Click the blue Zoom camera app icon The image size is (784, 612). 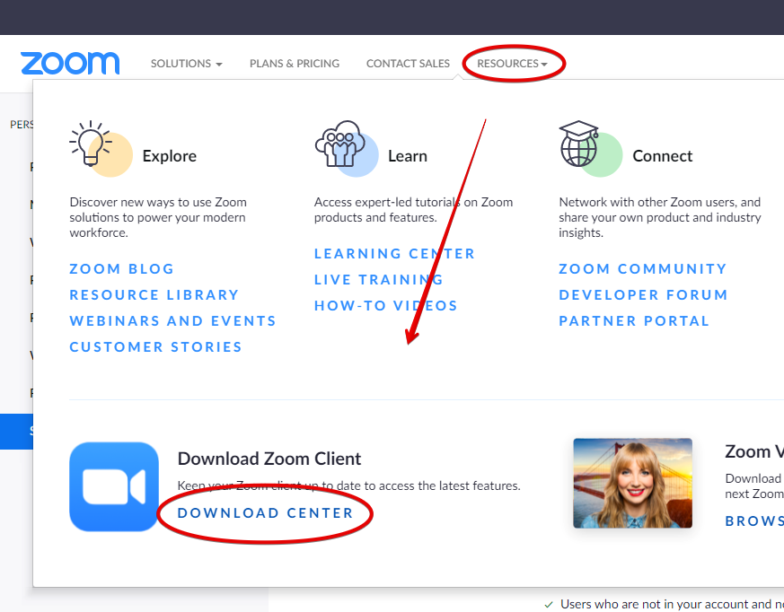click(114, 486)
